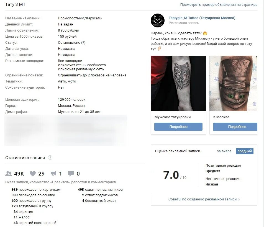
Task: Click the 7.0 ad rating score
Action: [171, 175]
